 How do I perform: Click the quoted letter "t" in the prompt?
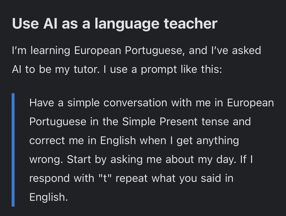pyautogui.click(x=105, y=178)
